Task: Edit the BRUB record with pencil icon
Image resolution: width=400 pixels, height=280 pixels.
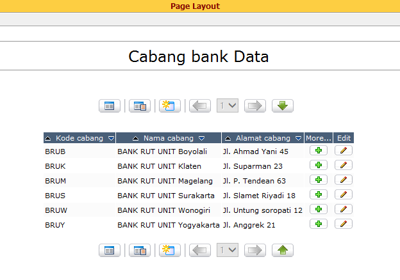Action: [x=344, y=150]
